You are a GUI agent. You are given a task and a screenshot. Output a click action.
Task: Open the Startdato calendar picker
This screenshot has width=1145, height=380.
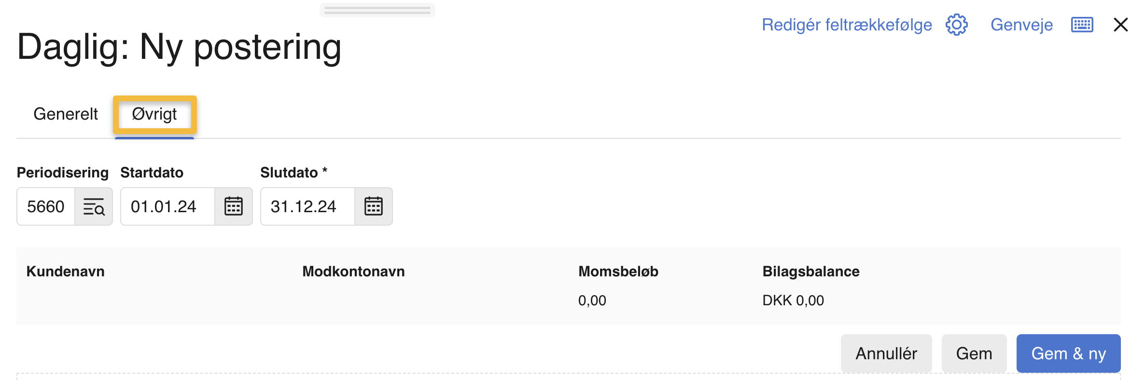(234, 207)
